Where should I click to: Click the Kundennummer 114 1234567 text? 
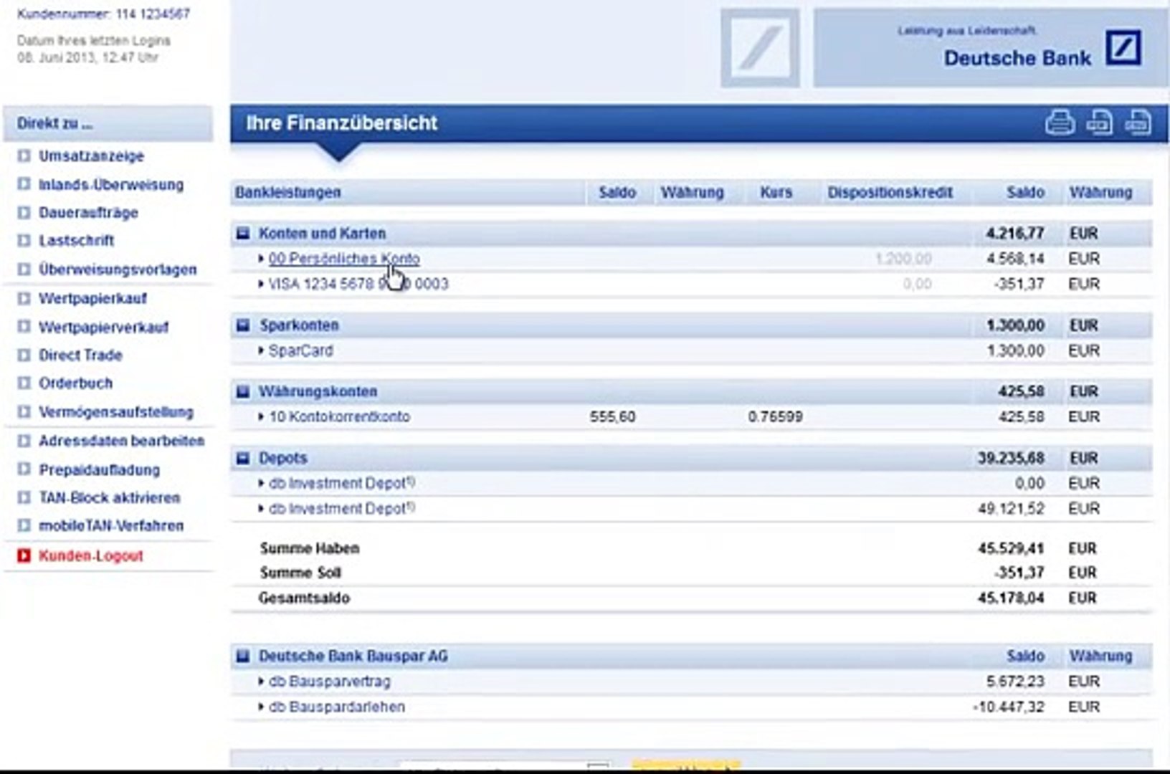[103, 14]
